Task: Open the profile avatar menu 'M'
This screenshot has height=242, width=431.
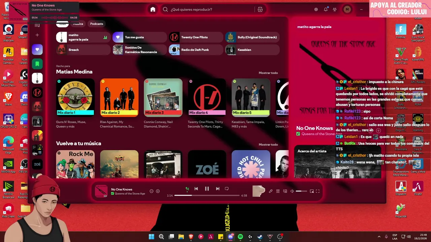Action: [x=347, y=9]
